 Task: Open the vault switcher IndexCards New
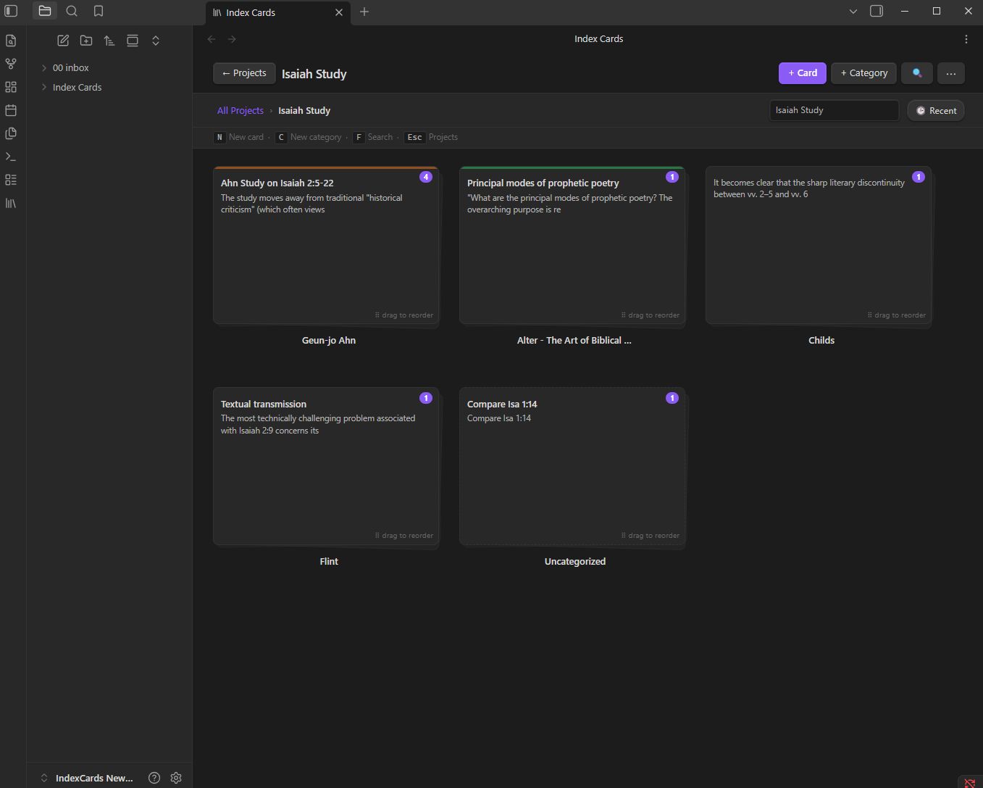pos(87,778)
